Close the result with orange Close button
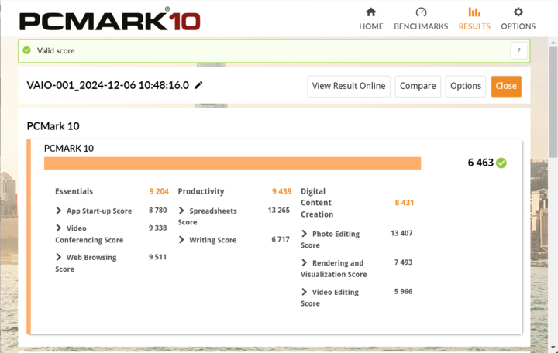The height and width of the screenshot is (353, 558). tap(506, 86)
